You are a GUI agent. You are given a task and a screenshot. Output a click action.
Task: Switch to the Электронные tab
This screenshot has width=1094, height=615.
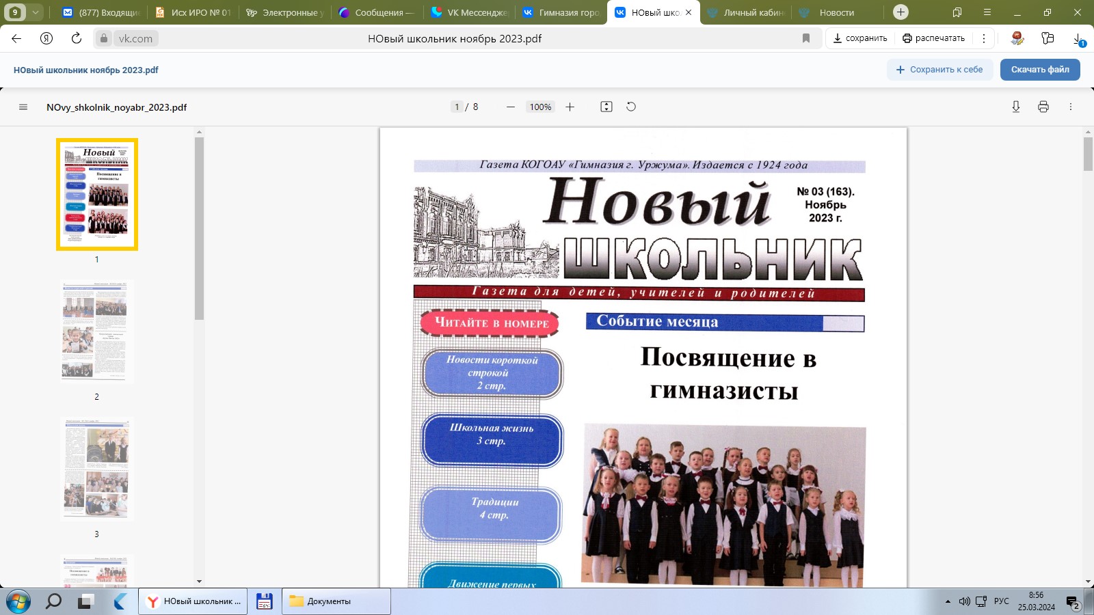click(x=284, y=12)
